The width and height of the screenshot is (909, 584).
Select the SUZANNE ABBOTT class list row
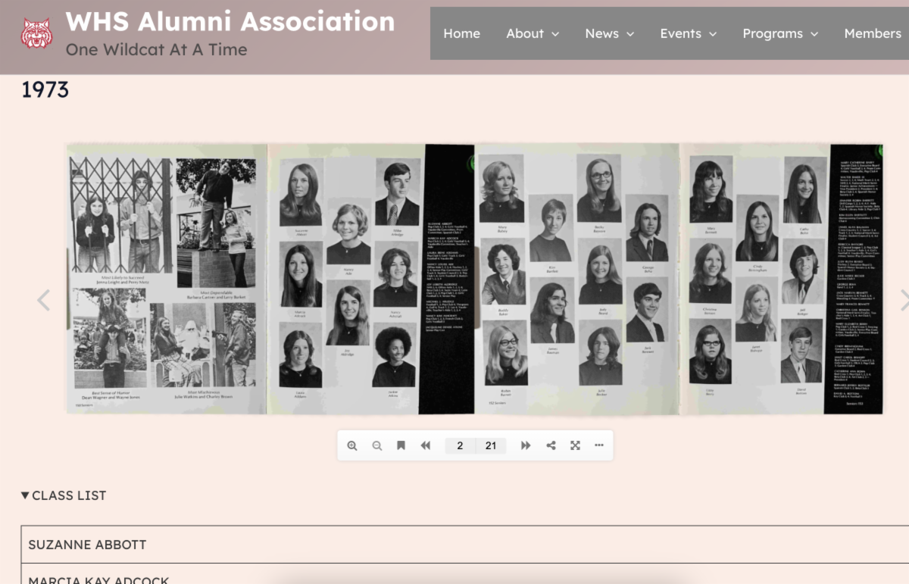(x=465, y=545)
